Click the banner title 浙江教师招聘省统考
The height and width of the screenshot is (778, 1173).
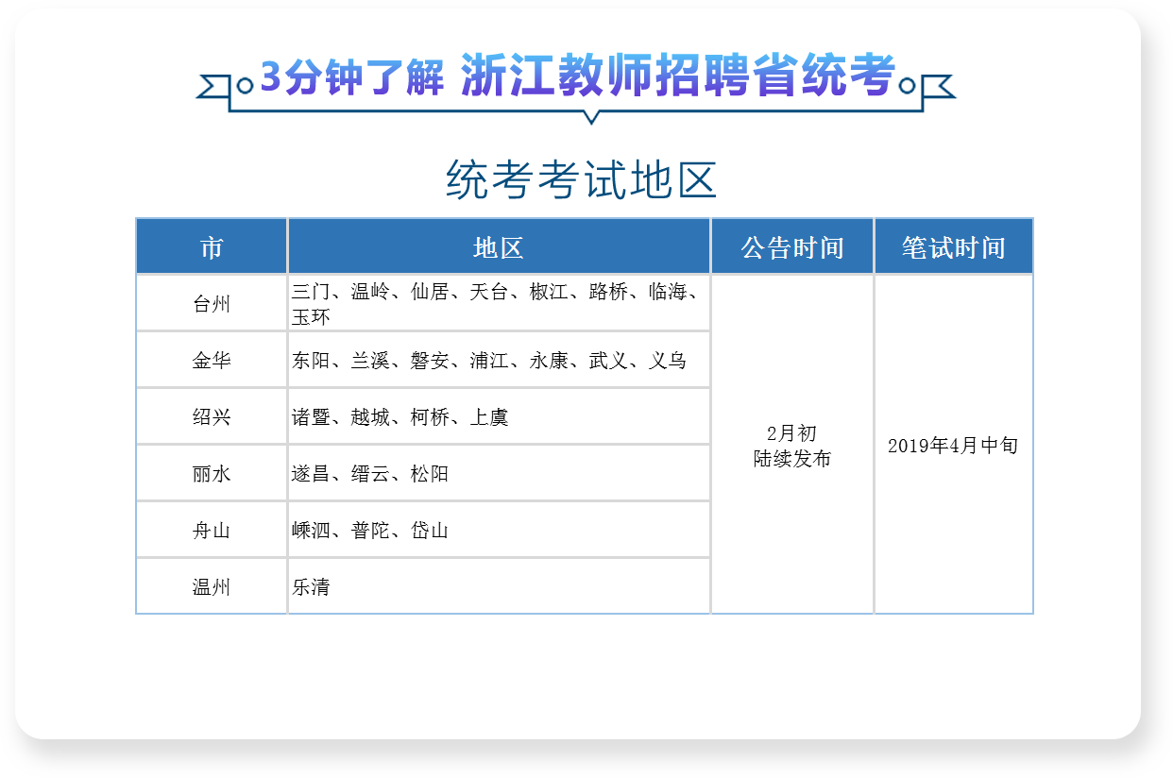677,76
